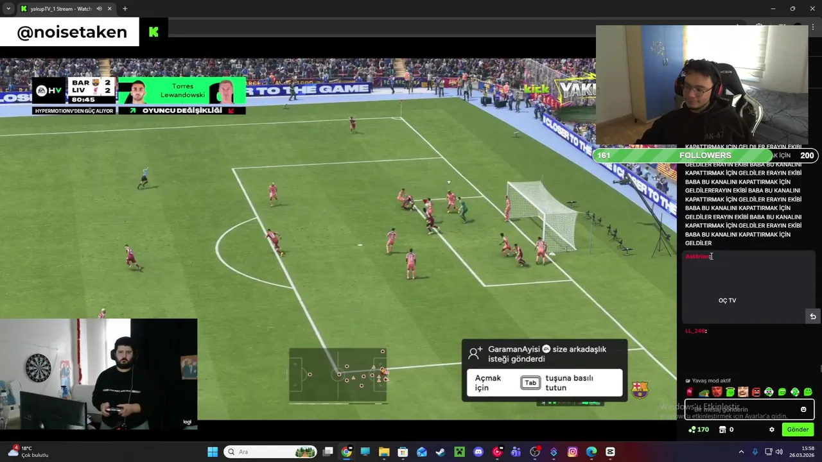822x462 pixels.
Task: Open the emoji picker in chat box
Action: tap(803, 409)
